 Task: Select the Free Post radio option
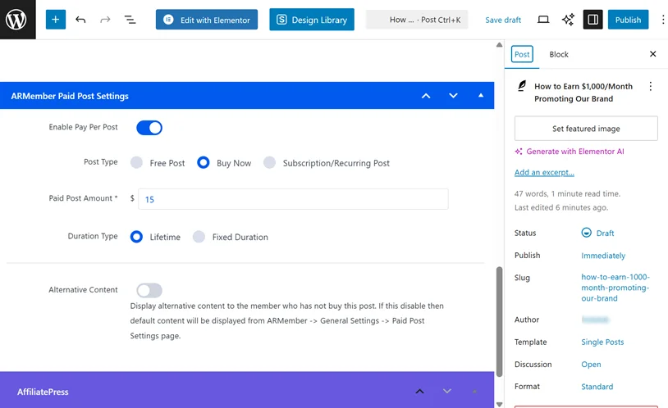[x=136, y=162]
